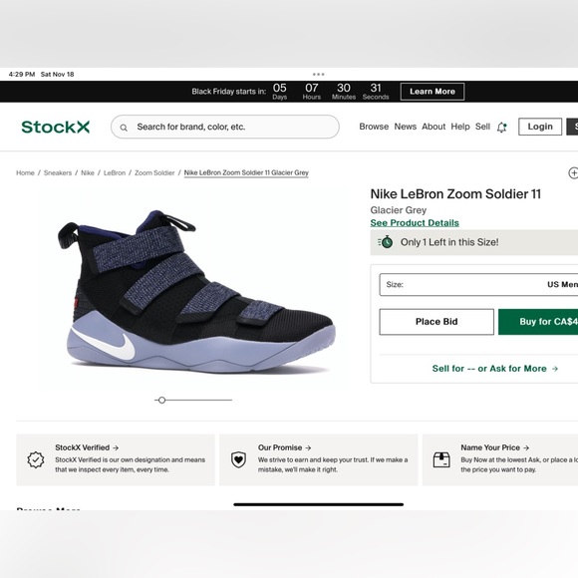Click the Login button
This screenshot has height=578, width=578.
click(x=540, y=127)
